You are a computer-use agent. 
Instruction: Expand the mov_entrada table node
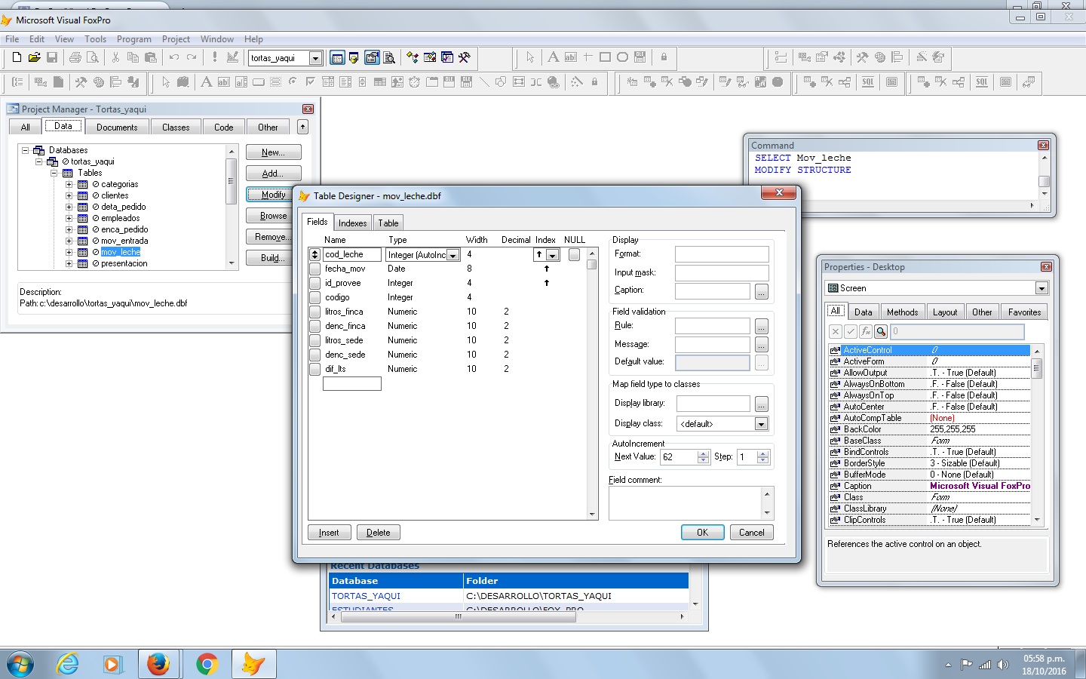click(x=69, y=241)
